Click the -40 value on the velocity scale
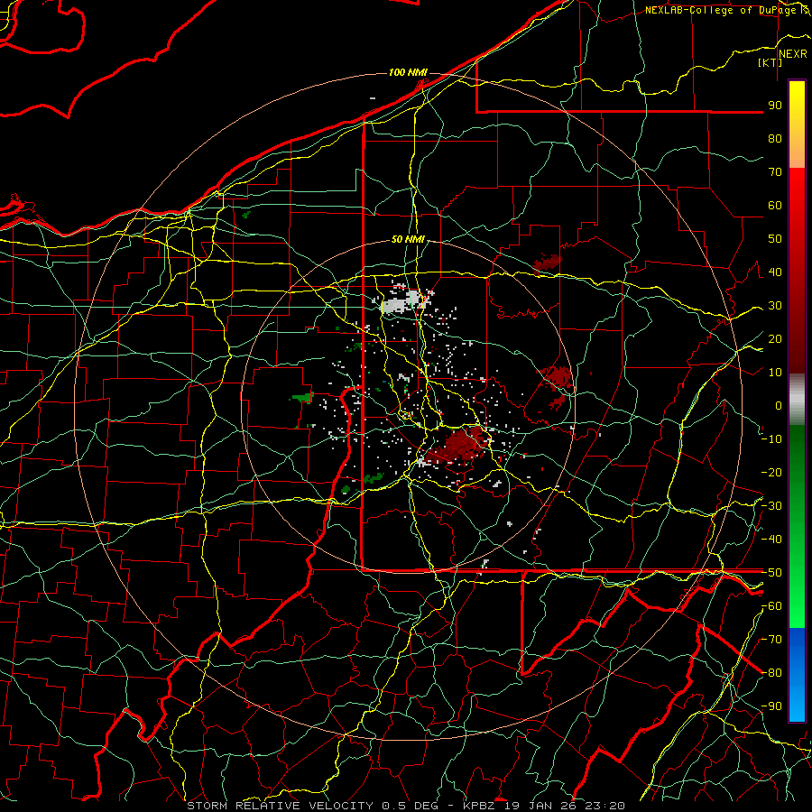Image resolution: width=812 pixels, height=812 pixels. point(771,540)
